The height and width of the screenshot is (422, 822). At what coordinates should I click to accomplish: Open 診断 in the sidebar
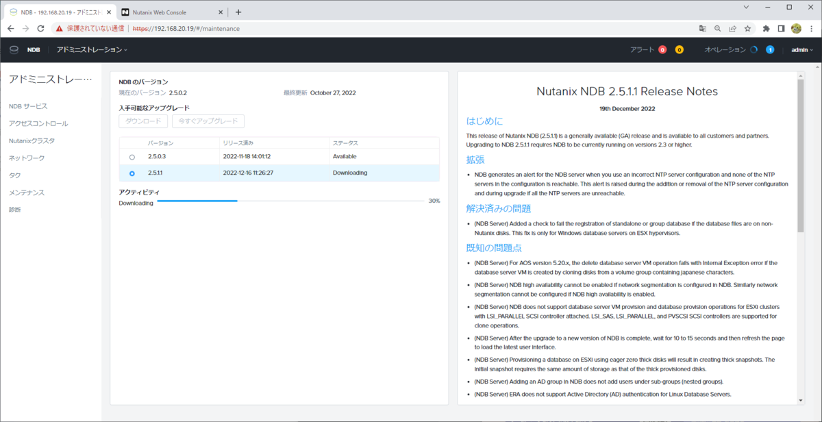point(14,210)
